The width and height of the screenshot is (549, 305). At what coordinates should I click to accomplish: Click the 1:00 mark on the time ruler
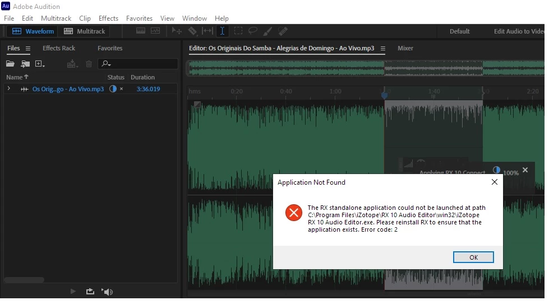[x=335, y=92]
